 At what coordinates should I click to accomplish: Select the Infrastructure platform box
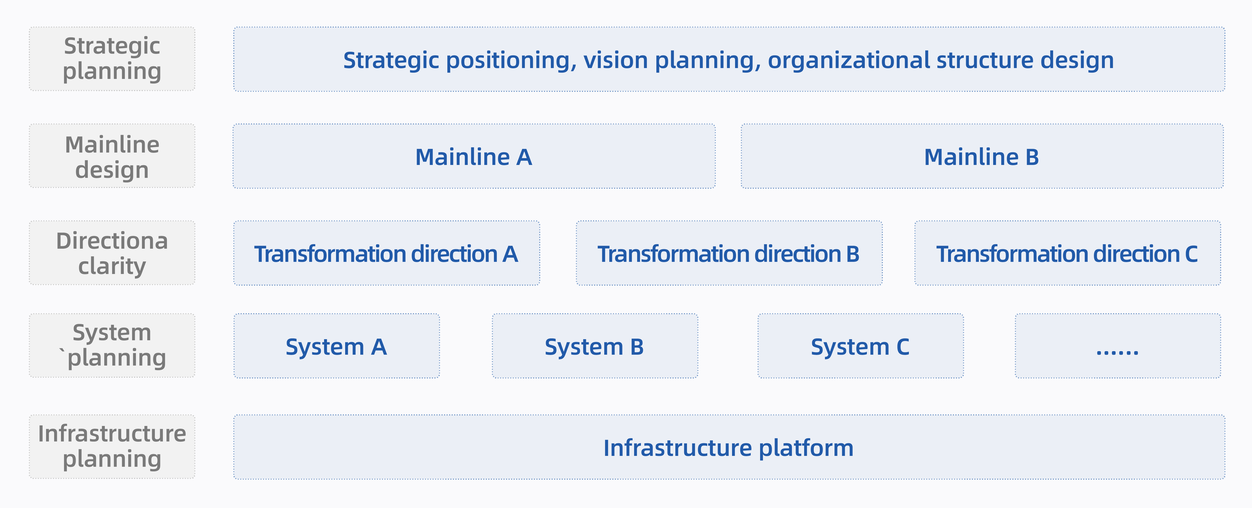point(729,447)
